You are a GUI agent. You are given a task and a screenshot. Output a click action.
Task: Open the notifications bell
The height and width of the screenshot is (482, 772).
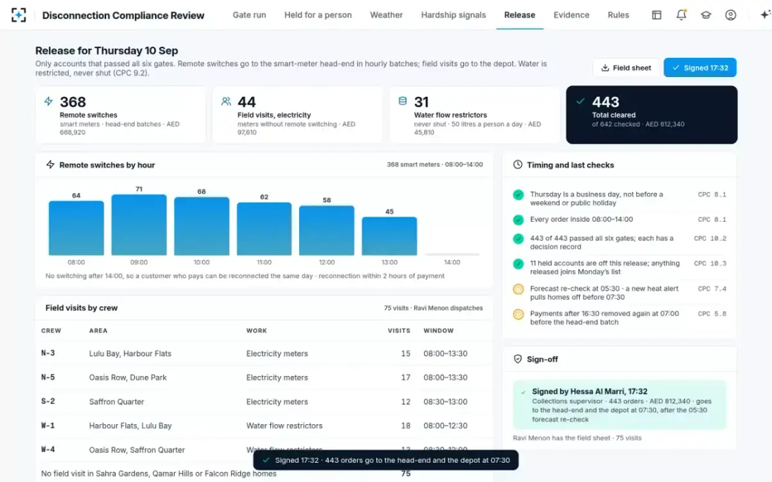681,15
